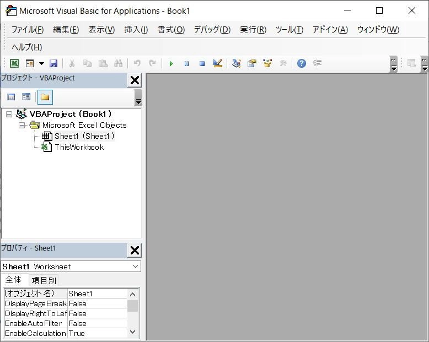Click properties list scroll up arrow
The width and height of the screenshot is (429, 342).
click(x=133, y=294)
